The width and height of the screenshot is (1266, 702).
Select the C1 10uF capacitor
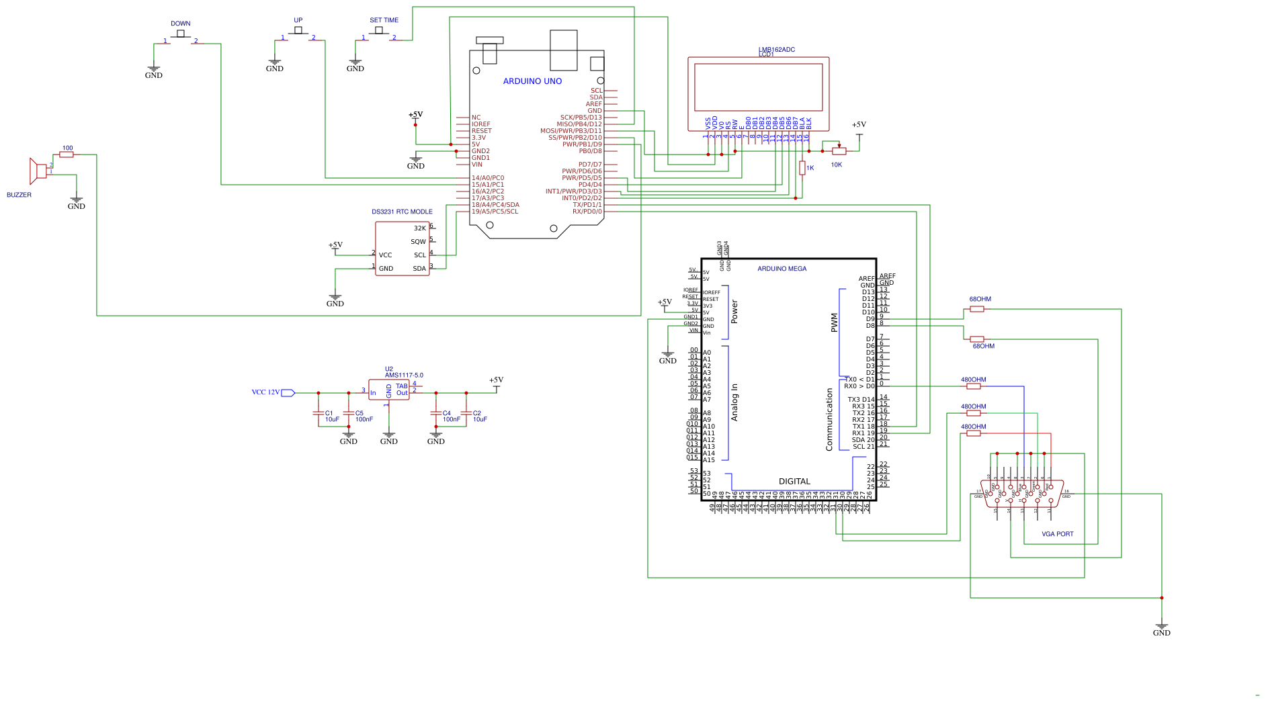pyautogui.click(x=319, y=413)
